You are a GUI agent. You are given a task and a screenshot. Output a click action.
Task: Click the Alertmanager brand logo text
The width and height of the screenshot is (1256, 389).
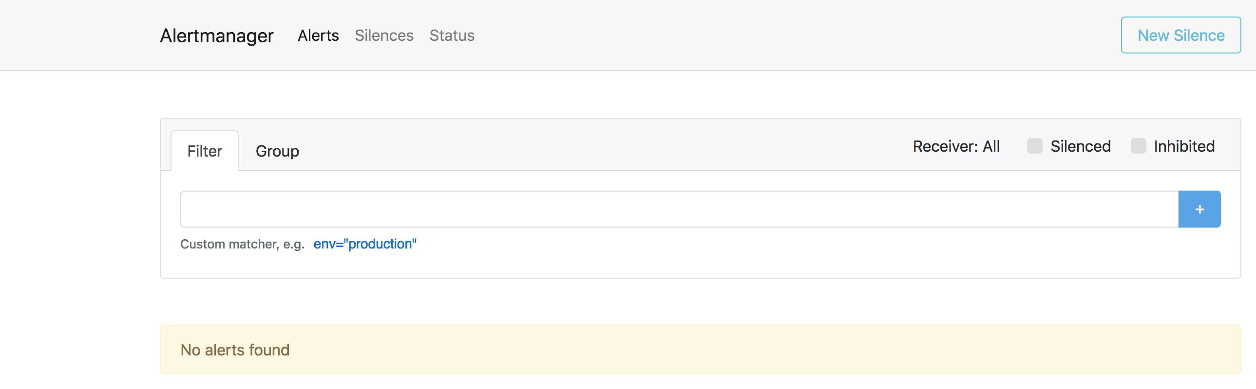[216, 35]
